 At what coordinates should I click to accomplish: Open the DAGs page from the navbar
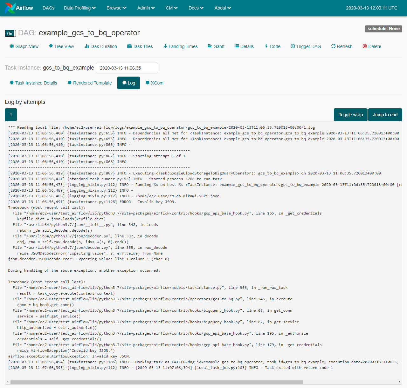48,8
